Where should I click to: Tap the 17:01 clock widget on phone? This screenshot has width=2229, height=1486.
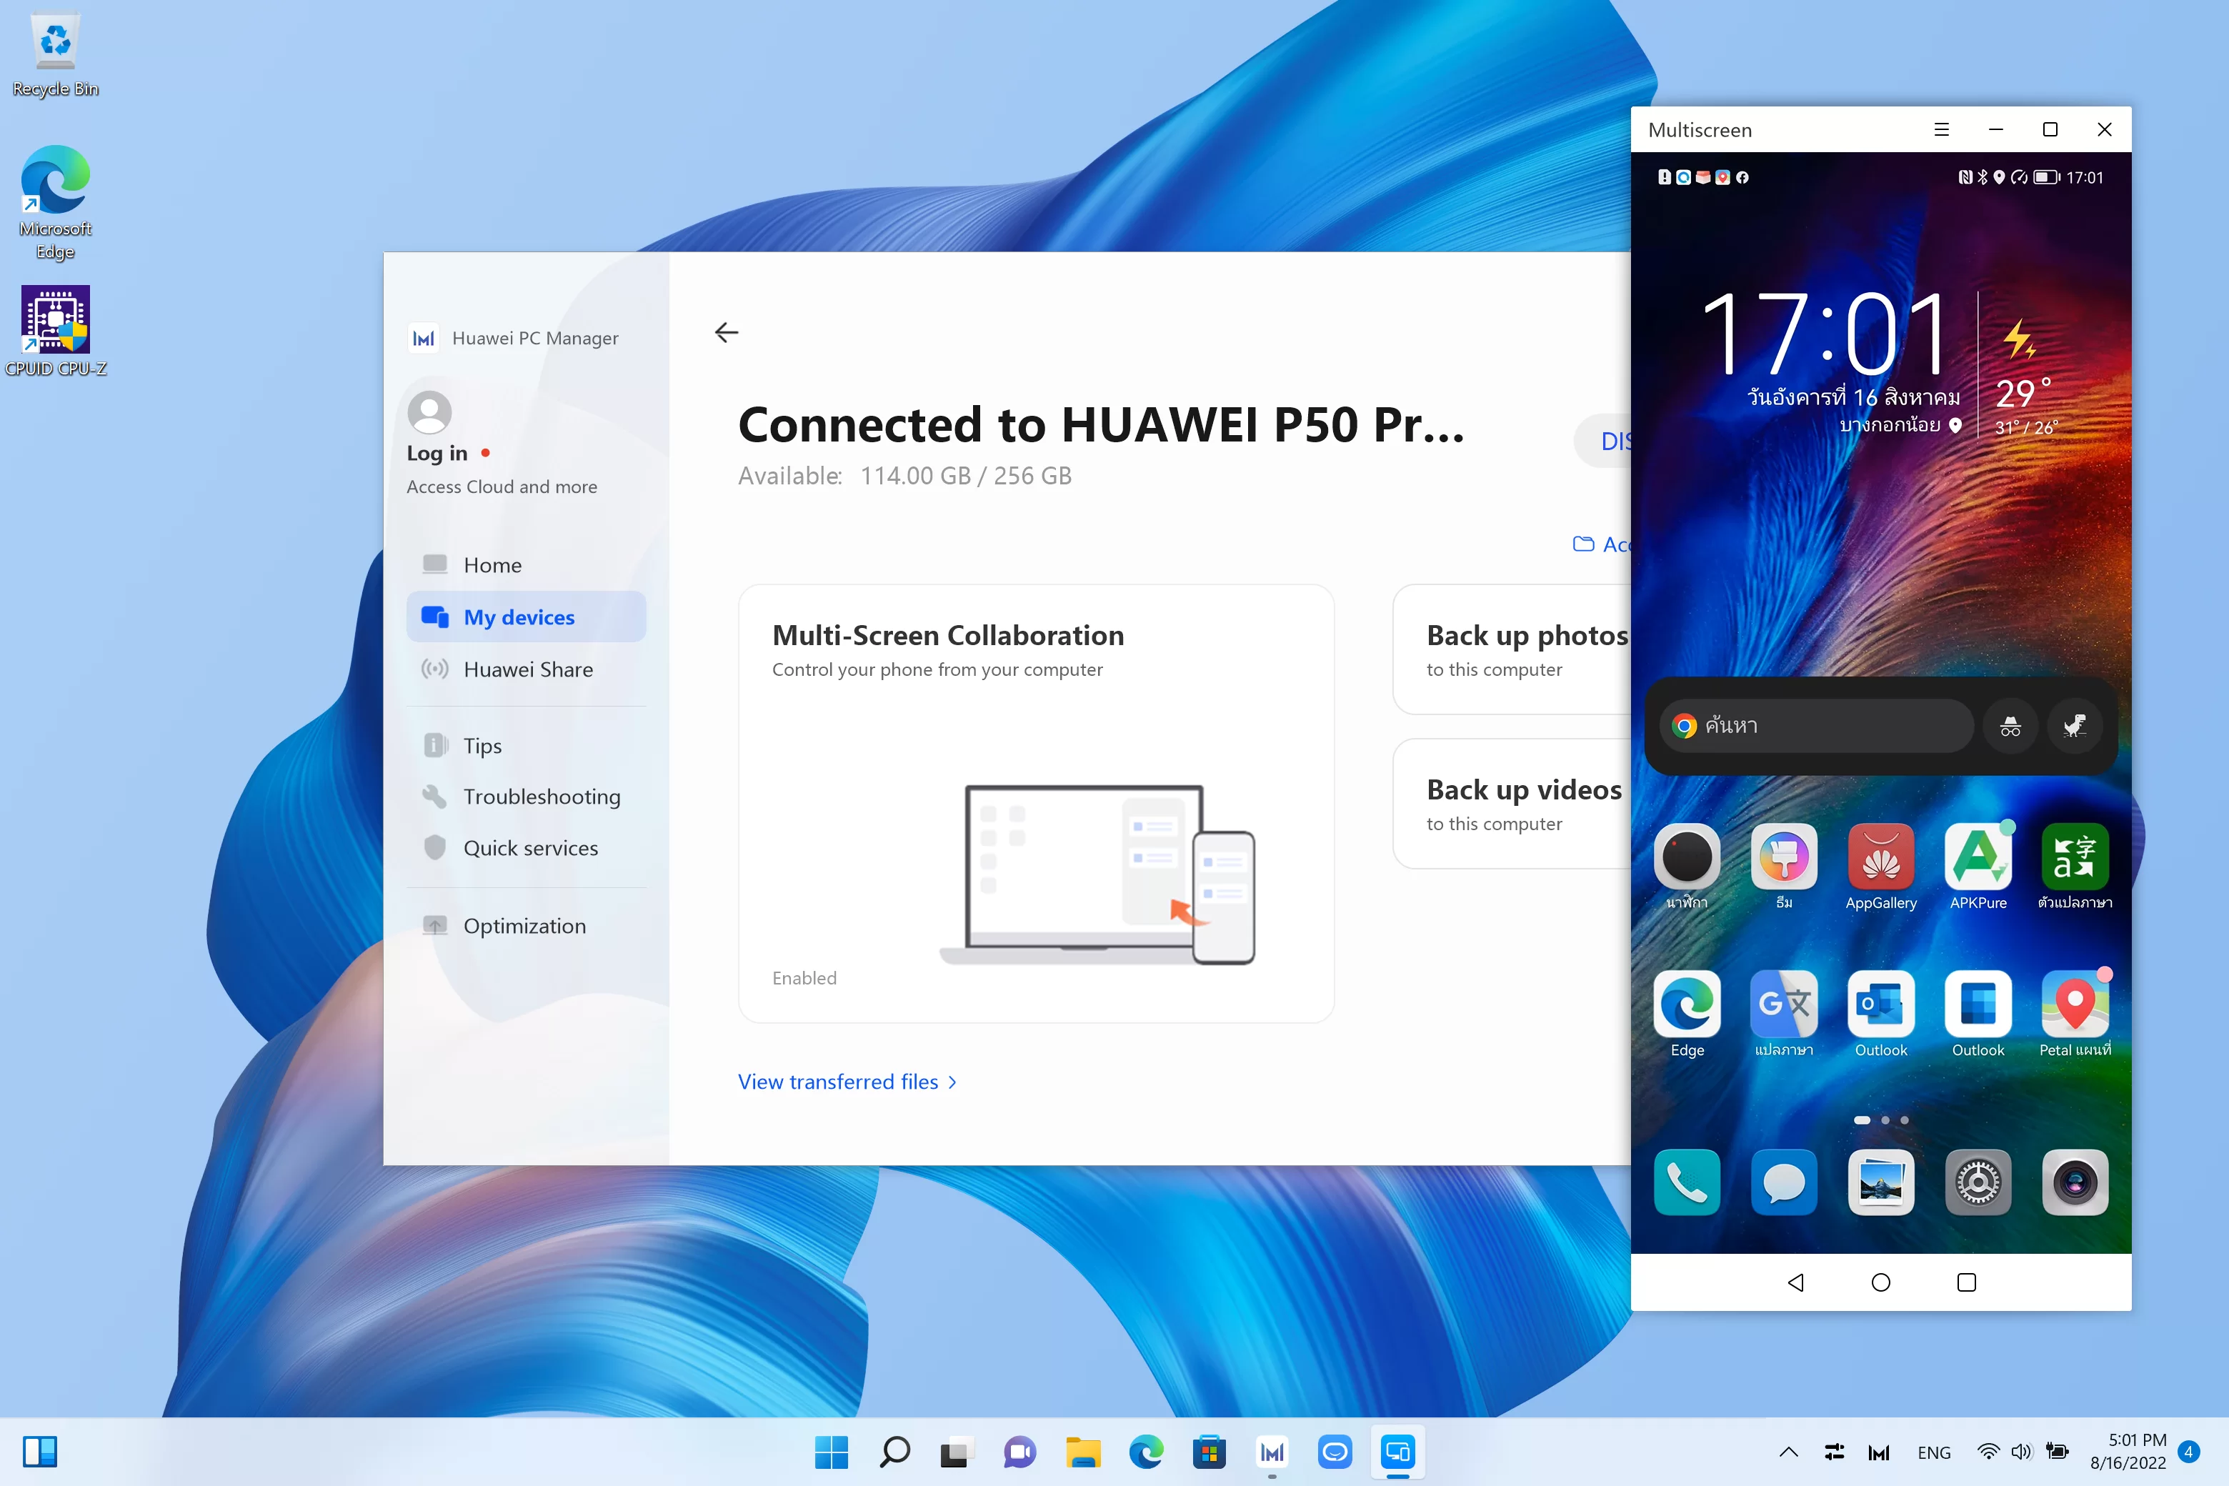pos(1825,334)
